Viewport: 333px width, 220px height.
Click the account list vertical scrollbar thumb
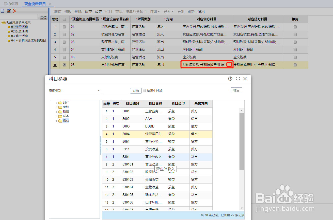point(242,141)
